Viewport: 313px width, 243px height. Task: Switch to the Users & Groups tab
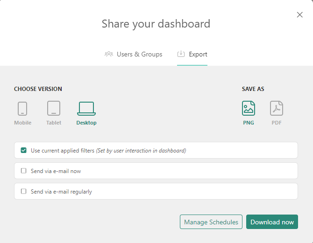[139, 54]
